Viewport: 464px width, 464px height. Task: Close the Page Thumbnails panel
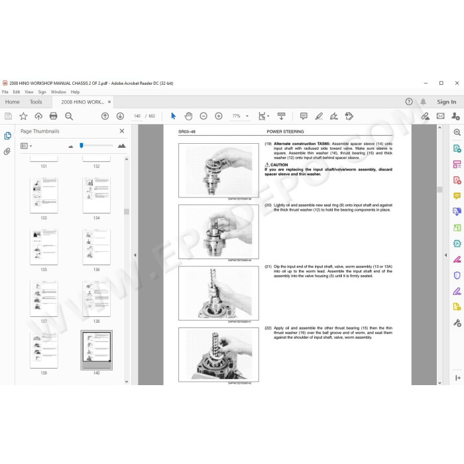click(x=122, y=131)
